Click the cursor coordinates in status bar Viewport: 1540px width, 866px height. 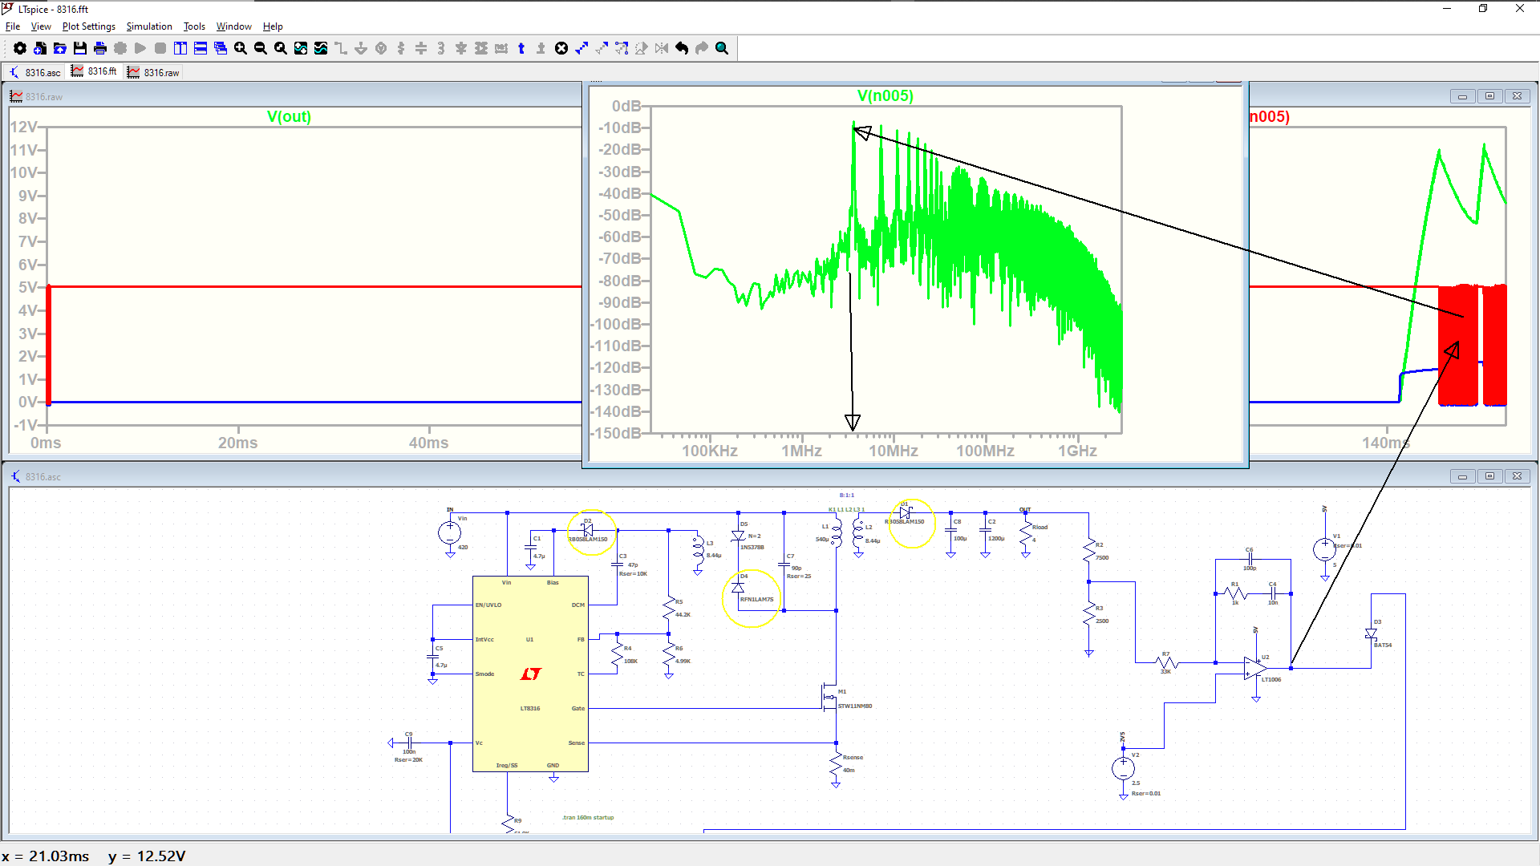pos(94,856)
